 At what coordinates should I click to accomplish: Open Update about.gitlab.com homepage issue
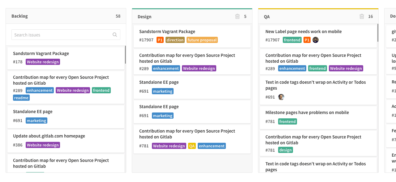pos(49,136)
